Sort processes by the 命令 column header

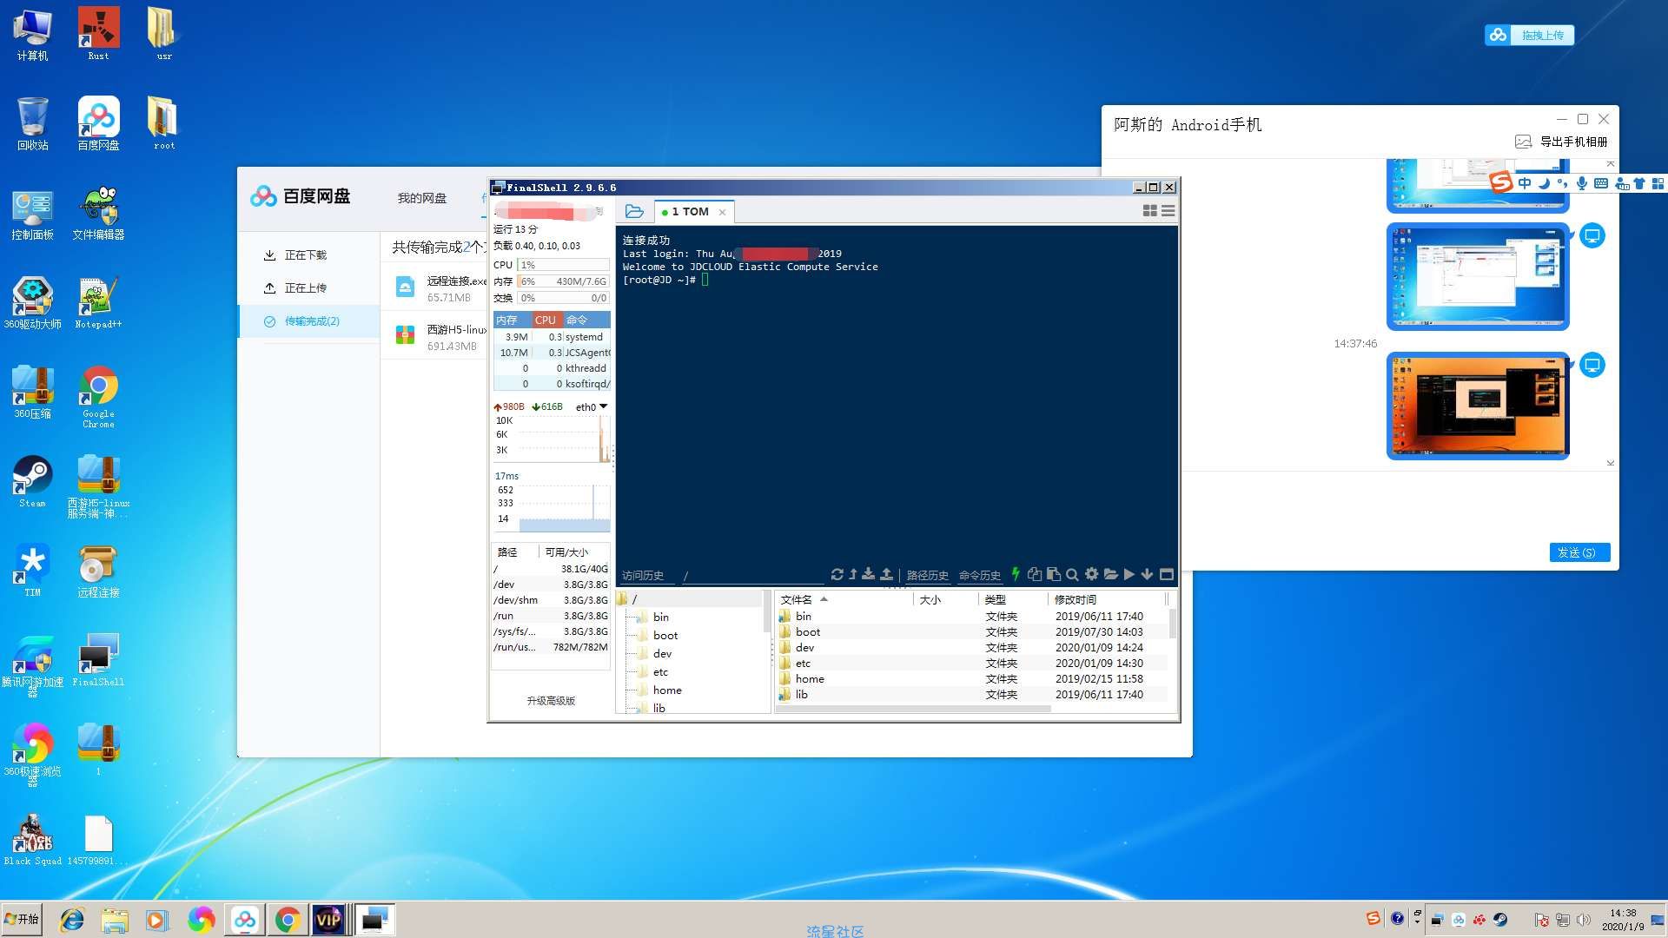tap(586, 320)
